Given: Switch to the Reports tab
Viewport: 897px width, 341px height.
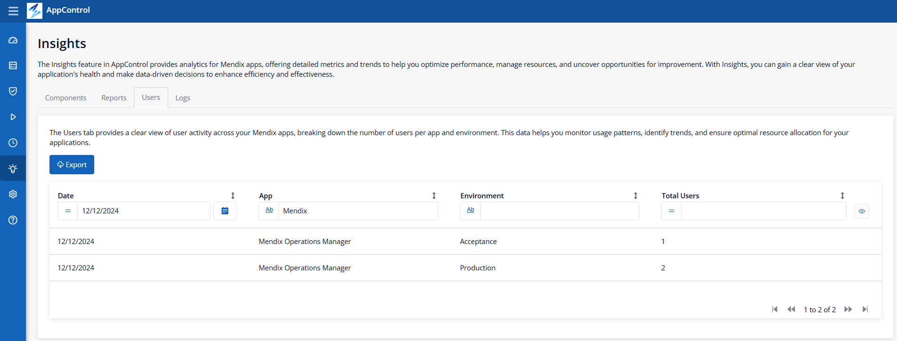Looking at the screenshot, I should [114, 98].
